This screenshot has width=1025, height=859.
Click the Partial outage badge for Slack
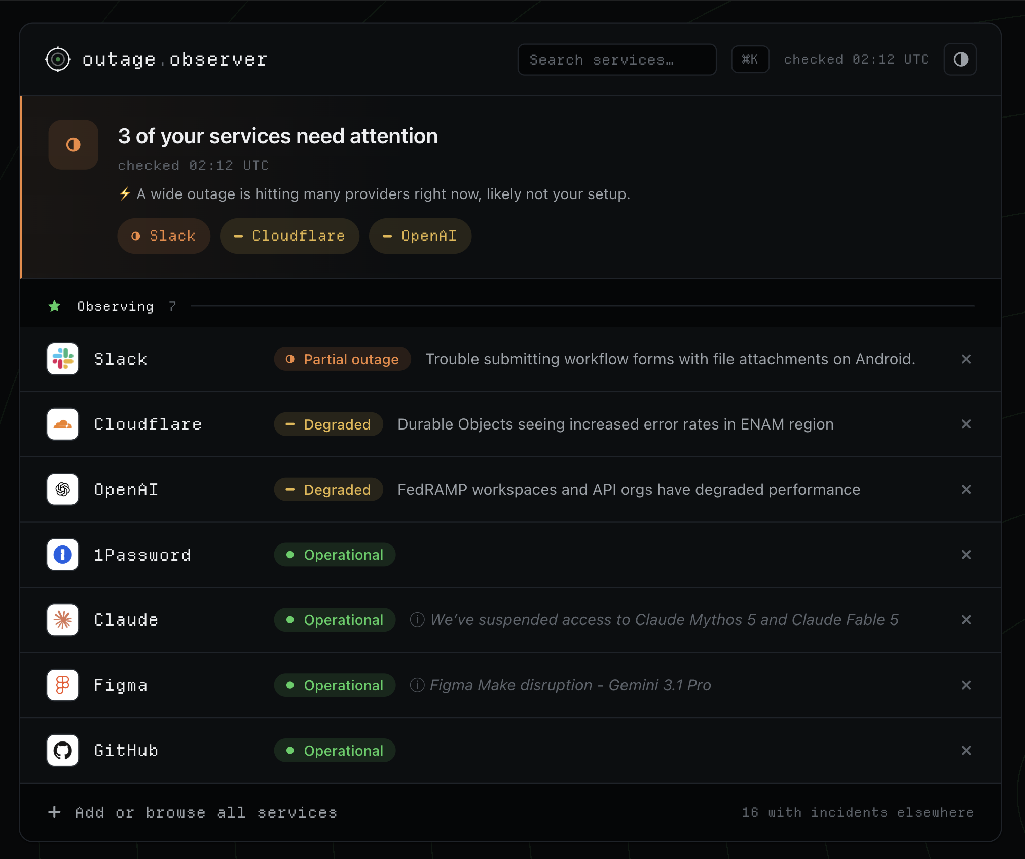342,359
